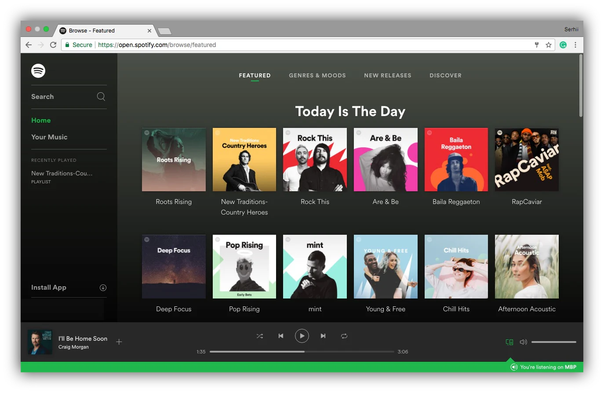
Task: Open the Baila Reggaeton playlist cover
Action: click(456, 160)
